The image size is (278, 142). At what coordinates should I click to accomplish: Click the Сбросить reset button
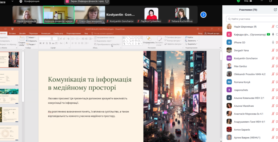(x=31, y=41)
